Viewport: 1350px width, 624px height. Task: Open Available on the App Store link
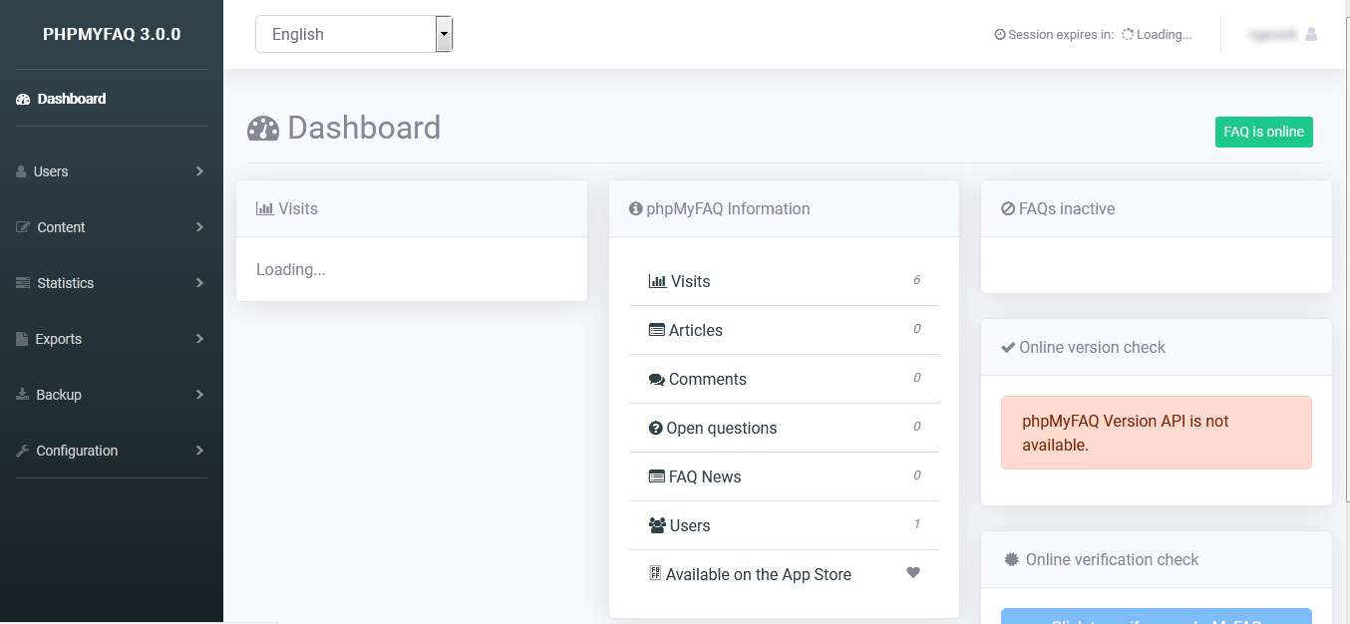tap(758, 574)
